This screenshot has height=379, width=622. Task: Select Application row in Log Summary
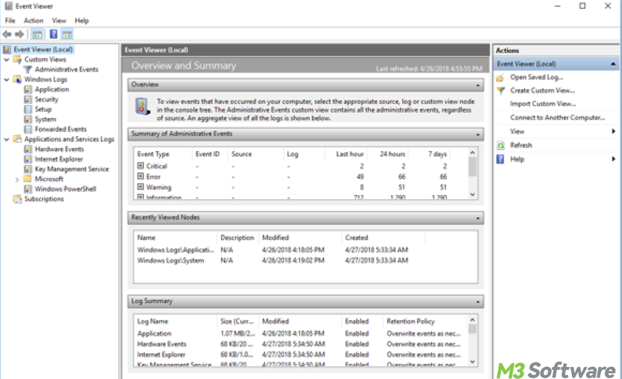302,334
